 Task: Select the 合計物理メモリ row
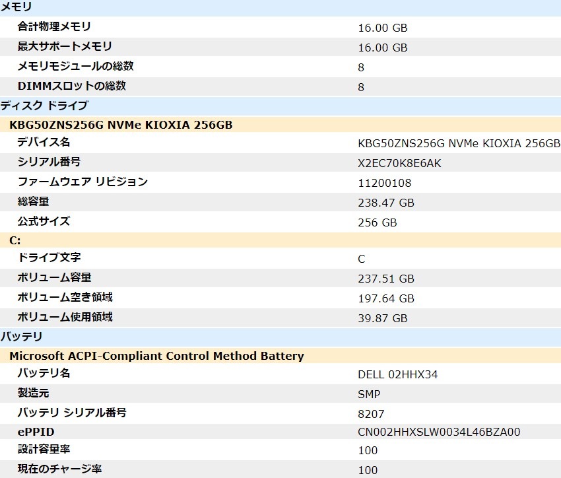tap(198, 28)
